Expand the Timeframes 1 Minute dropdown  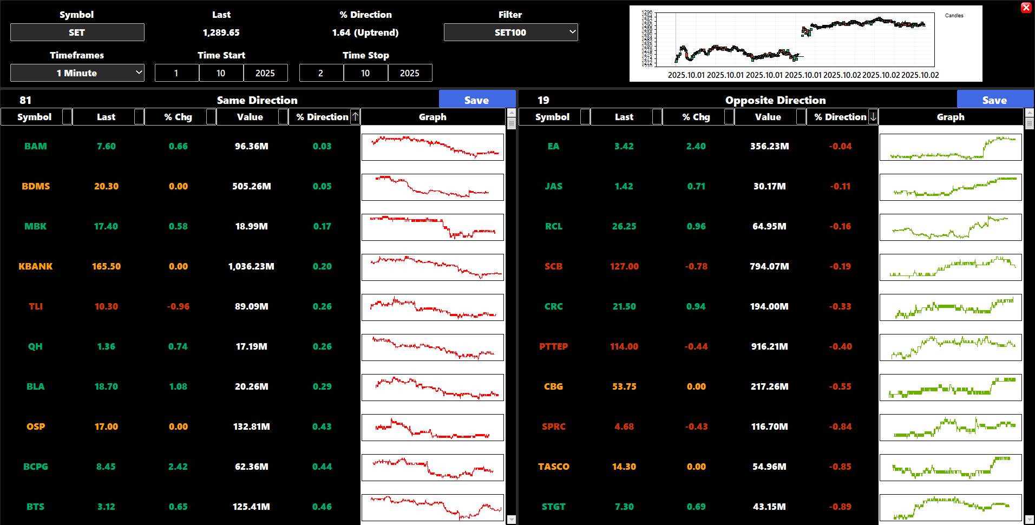point(77,73)
